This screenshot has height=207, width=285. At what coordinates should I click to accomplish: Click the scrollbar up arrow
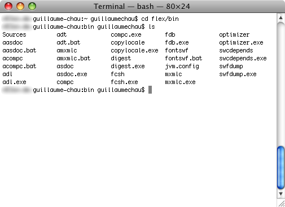pyautogui.click(x=280, y=18)
